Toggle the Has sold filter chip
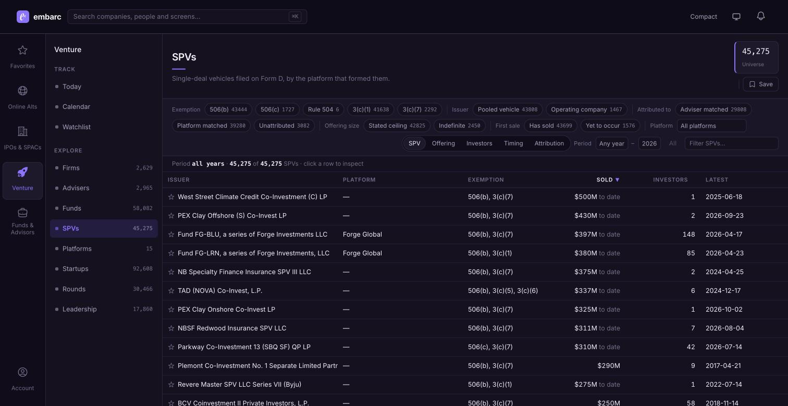This screenshot has height=406, width=788. [550, 126]
